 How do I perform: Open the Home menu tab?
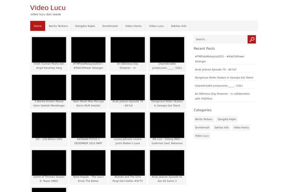click(x=37, y=26)
